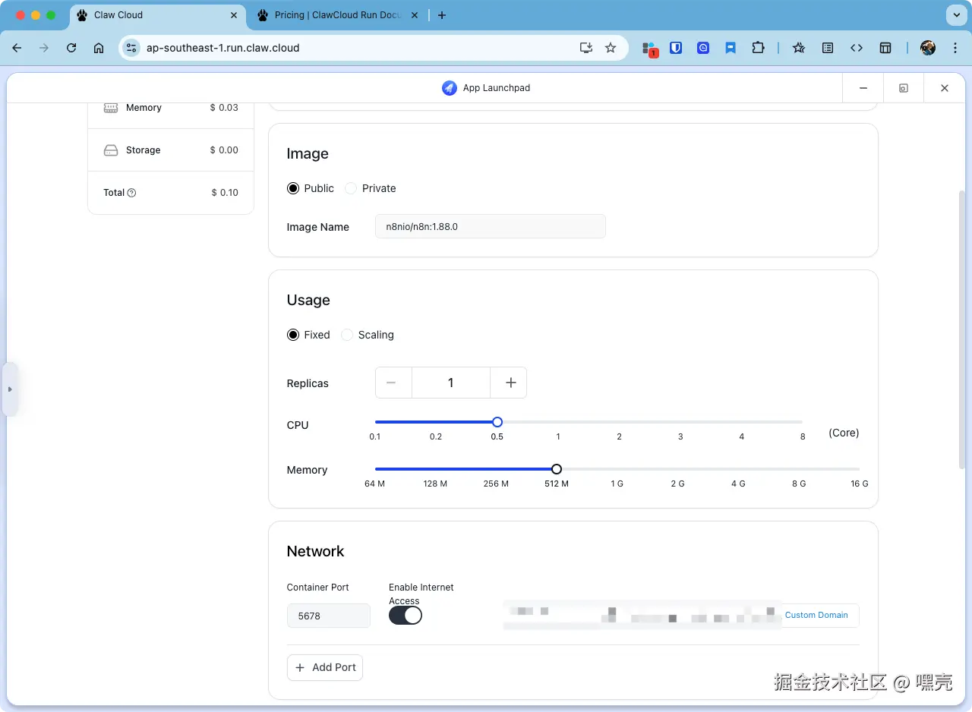Click the Image Name input field
Image resolution: width=972 pixels, height=712 pixels.
click(x=491, y=226)
